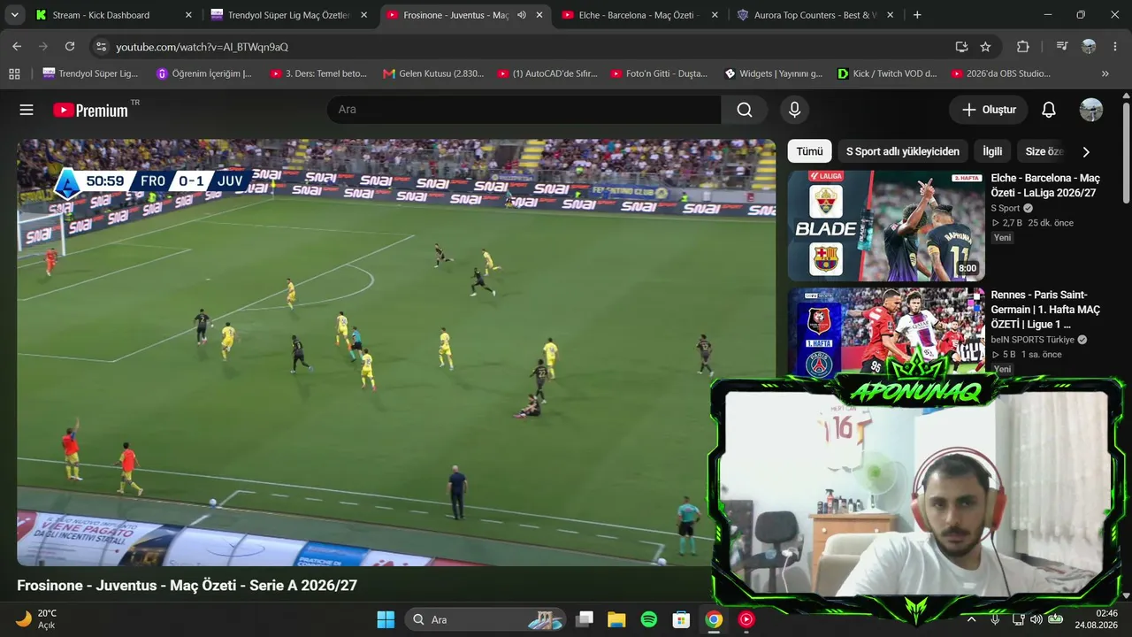The image size is (1132, 637).
Task: Open Windows Start menu
Action: tap(386, 619)
